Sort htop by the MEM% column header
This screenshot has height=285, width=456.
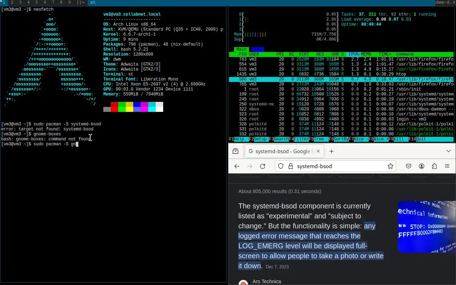click(366, 54)
